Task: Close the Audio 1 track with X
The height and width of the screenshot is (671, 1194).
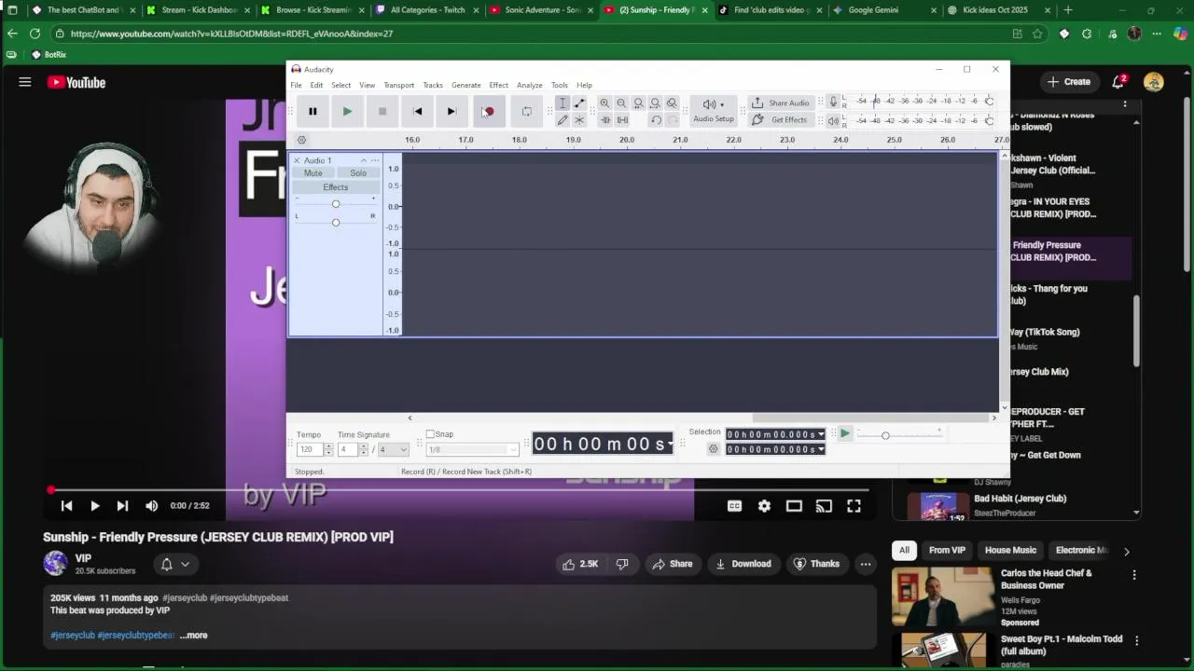Action: click(297, 161)
